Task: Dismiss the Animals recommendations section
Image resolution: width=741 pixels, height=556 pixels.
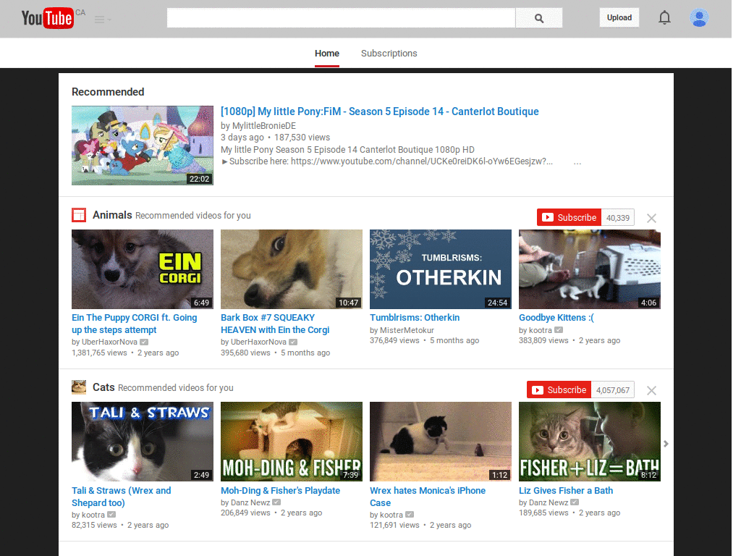Action: (x=651, y=218)
